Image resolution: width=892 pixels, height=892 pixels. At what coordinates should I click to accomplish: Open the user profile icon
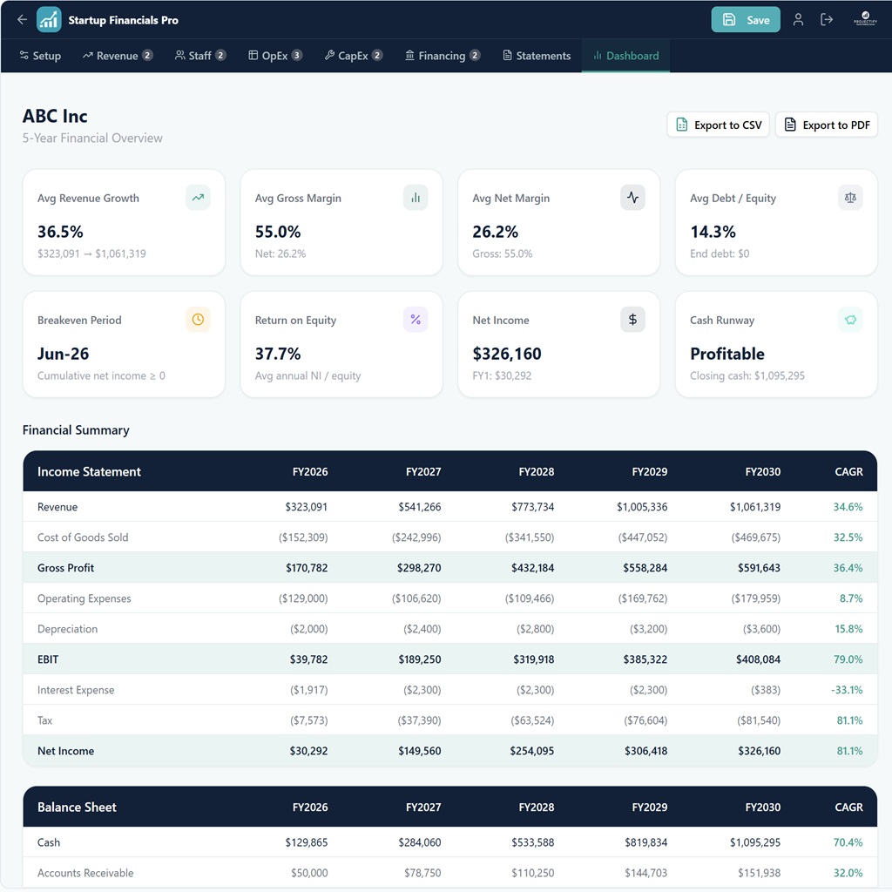click(798, 20)
